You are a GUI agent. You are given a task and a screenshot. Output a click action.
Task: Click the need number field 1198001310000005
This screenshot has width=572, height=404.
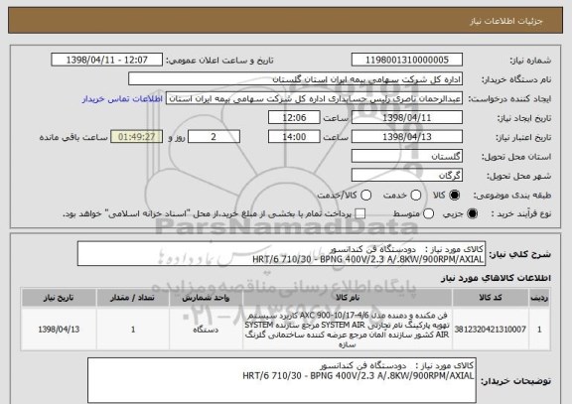click(407, 60)
